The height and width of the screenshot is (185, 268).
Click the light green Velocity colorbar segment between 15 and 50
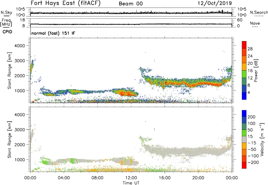tap(244, 133)
